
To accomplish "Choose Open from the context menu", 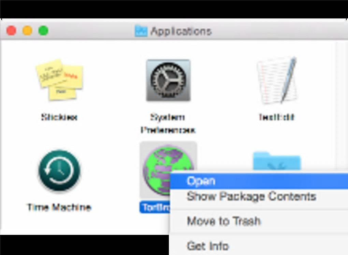I will point(259,181).
